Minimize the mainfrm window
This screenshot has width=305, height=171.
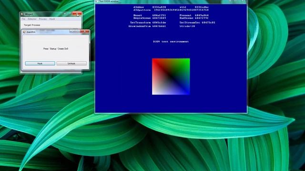coord(72,31)
